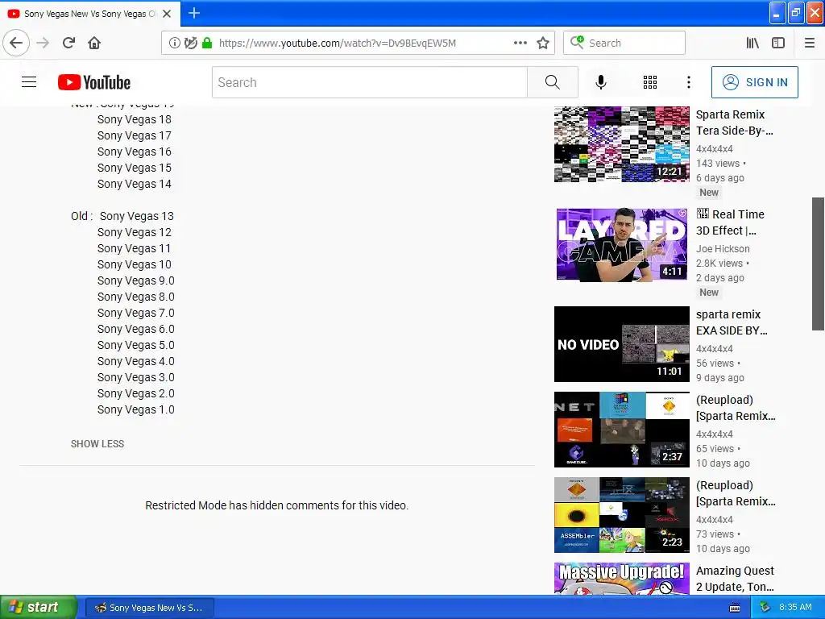Image resolution: width=825 pixels, height=619 pixels.
Task: Click the YouTube logo
Action: click(x=94, y=82)
